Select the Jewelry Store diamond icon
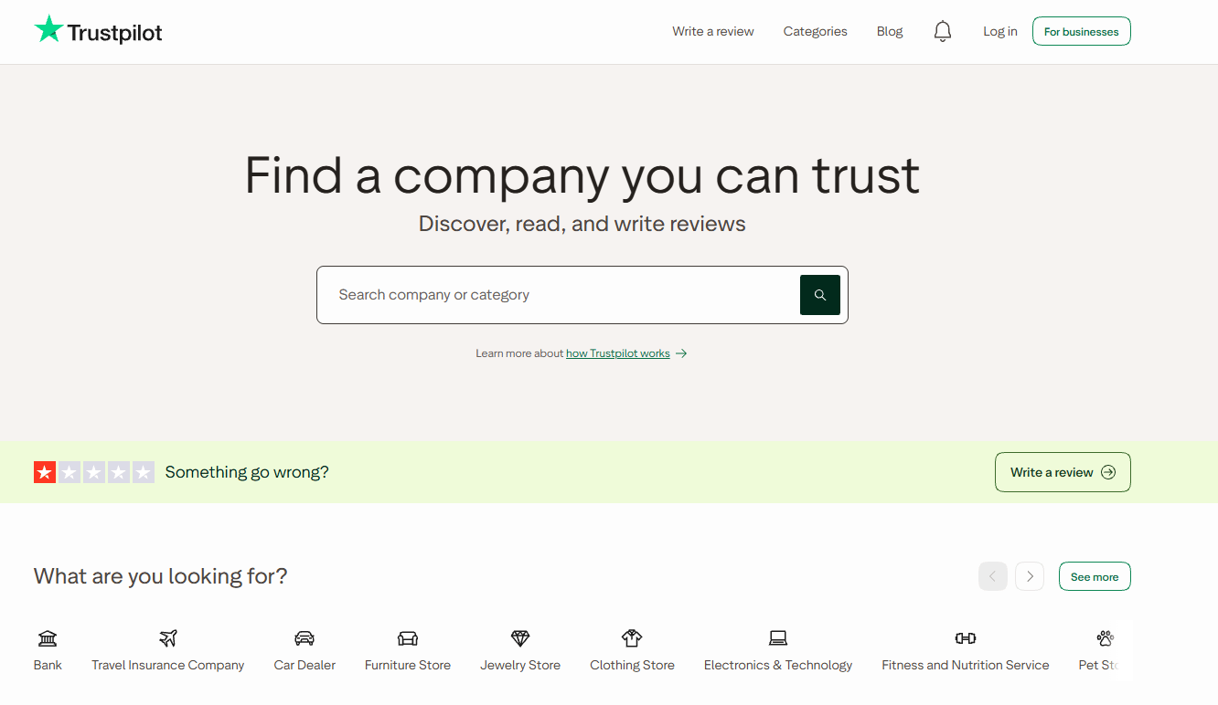This screenshot has width=1218, height=705. tap(520, 638)
